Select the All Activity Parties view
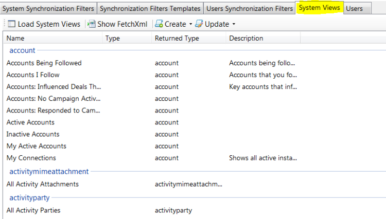This screenshot has width=386, height=219. [33, 210]
